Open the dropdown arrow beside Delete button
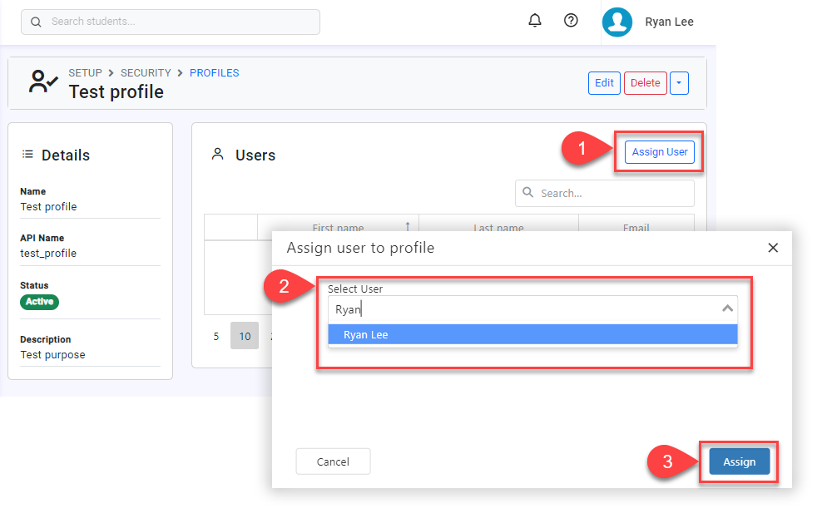817x518 pixels. (x=680, y=83)
